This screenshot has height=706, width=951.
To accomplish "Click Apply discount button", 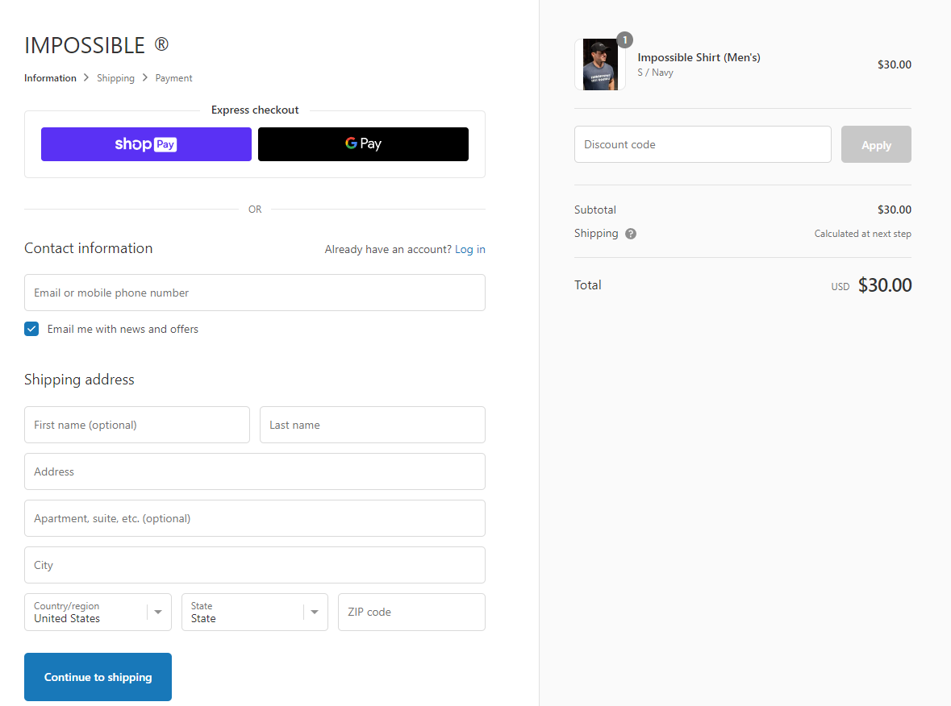I will pyautogui.click(x=876, y=144).
